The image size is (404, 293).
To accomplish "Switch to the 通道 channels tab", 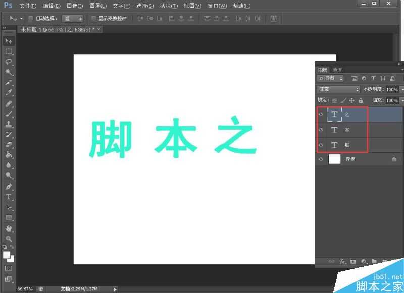I will 338,70.
